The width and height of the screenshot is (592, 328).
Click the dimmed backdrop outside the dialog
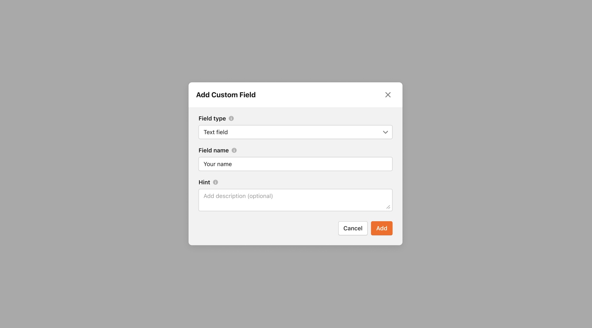tap(95, 159)
